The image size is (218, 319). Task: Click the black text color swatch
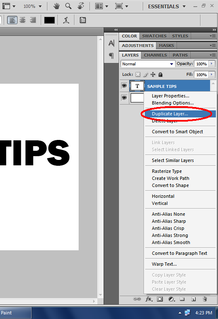pos(50,20)
